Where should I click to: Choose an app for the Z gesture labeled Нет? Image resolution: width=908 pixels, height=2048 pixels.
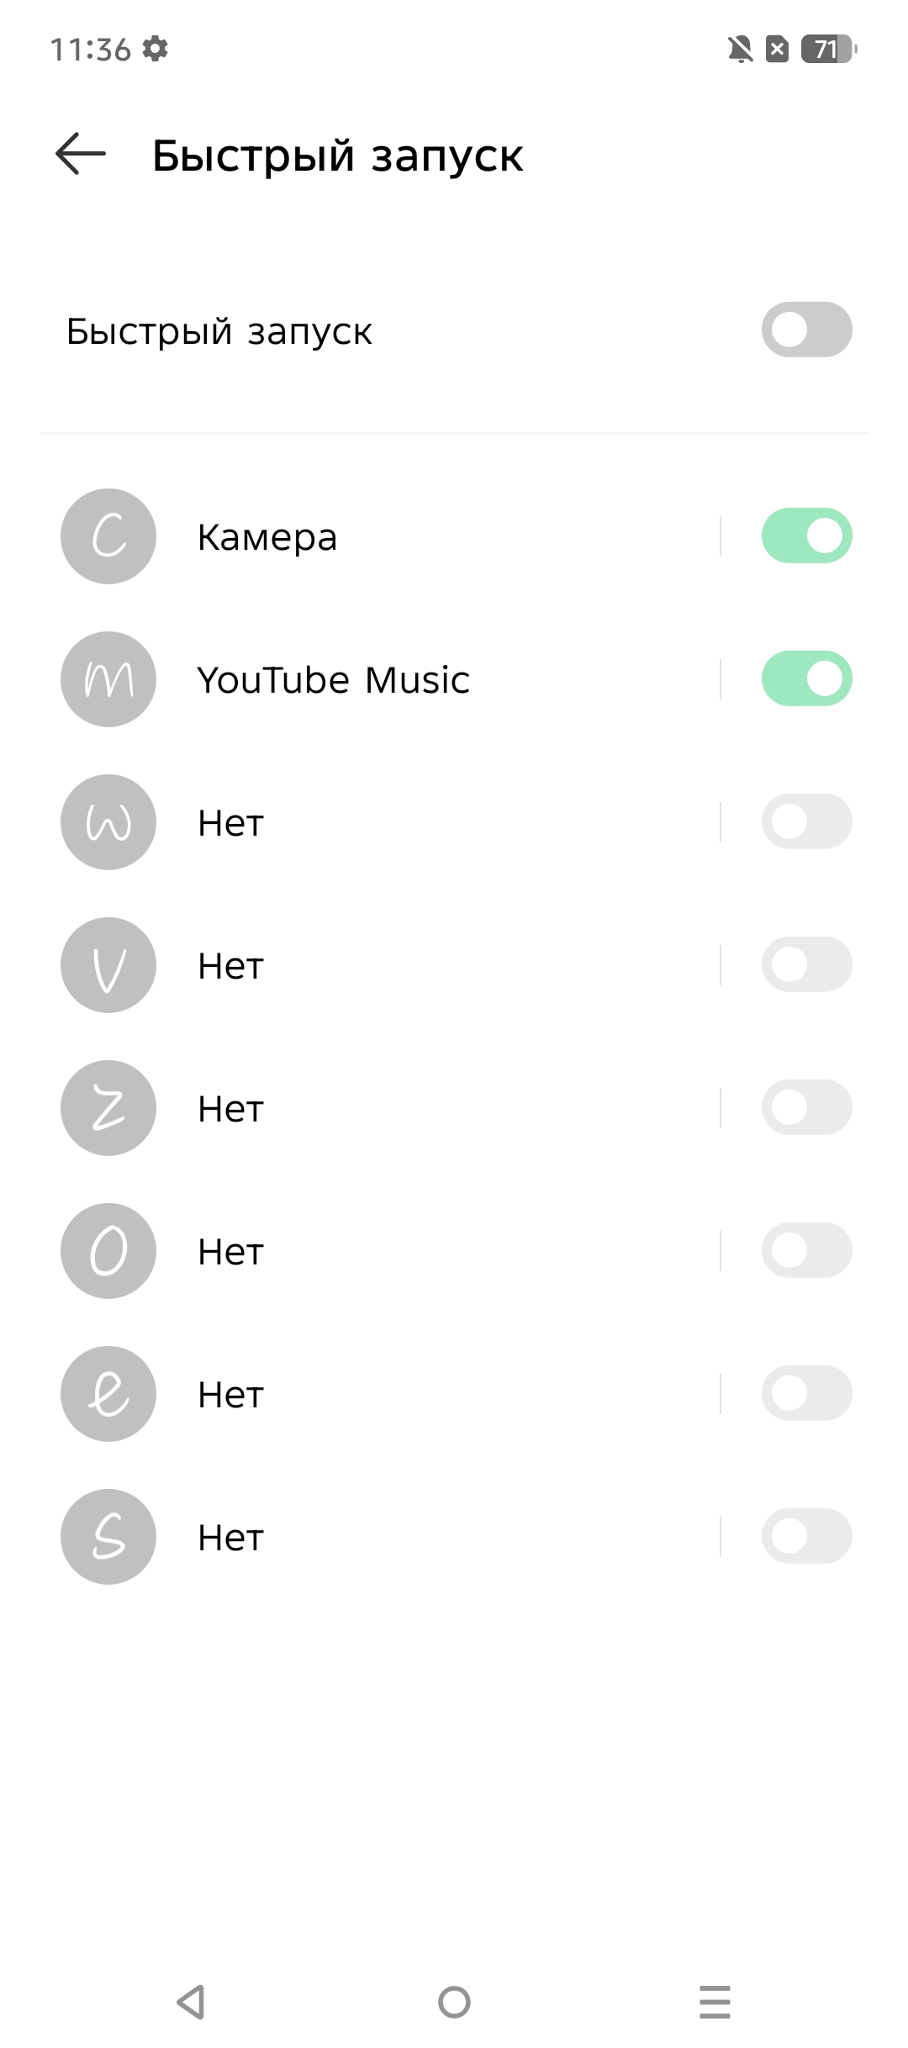tap(231, 1109)
